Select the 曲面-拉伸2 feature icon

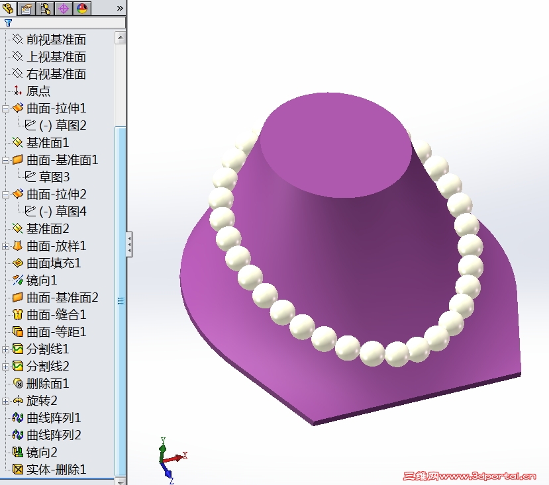[x=17, y=194]
